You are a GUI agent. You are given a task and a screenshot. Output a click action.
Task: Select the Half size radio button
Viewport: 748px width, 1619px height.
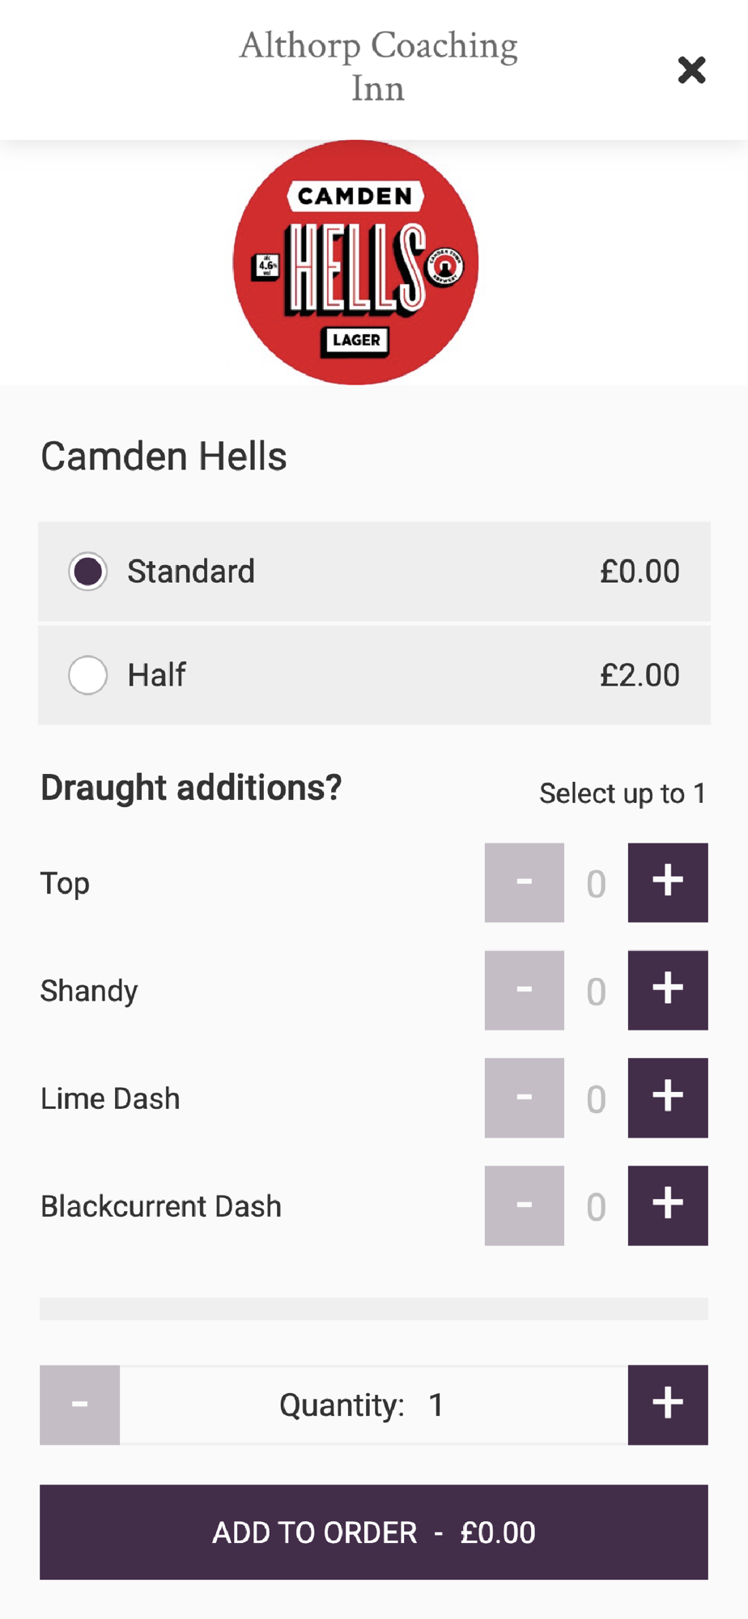click(88, 675)
